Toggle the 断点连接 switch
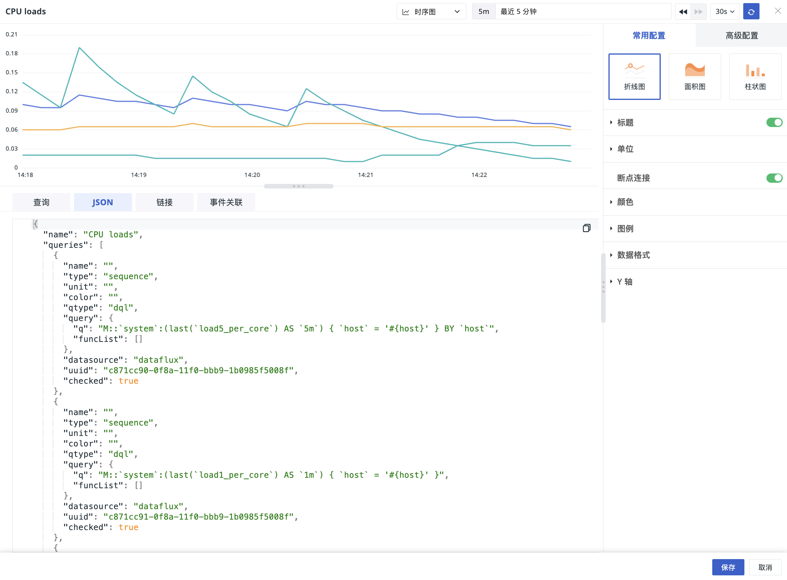Screen dimensions: 787x580 pos(774,178)
